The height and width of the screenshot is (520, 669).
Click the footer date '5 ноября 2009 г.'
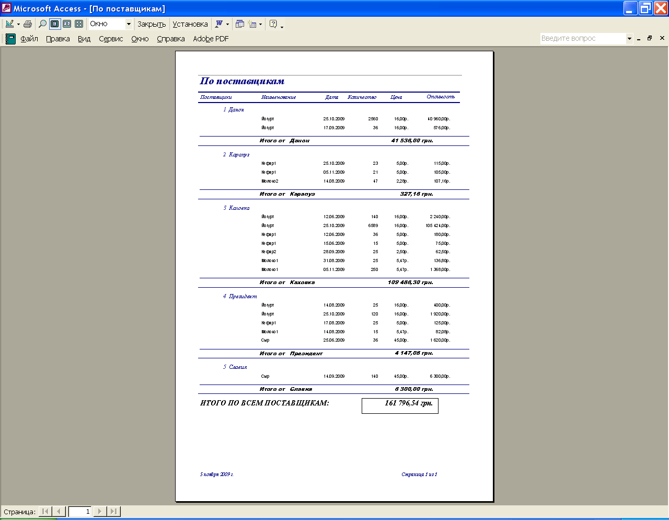coord(217,474)
